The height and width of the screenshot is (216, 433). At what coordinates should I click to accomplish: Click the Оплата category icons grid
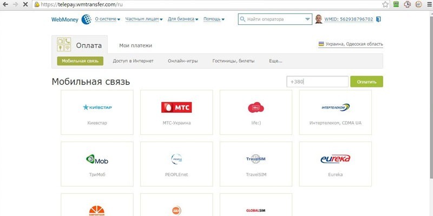tap(64, 44)
